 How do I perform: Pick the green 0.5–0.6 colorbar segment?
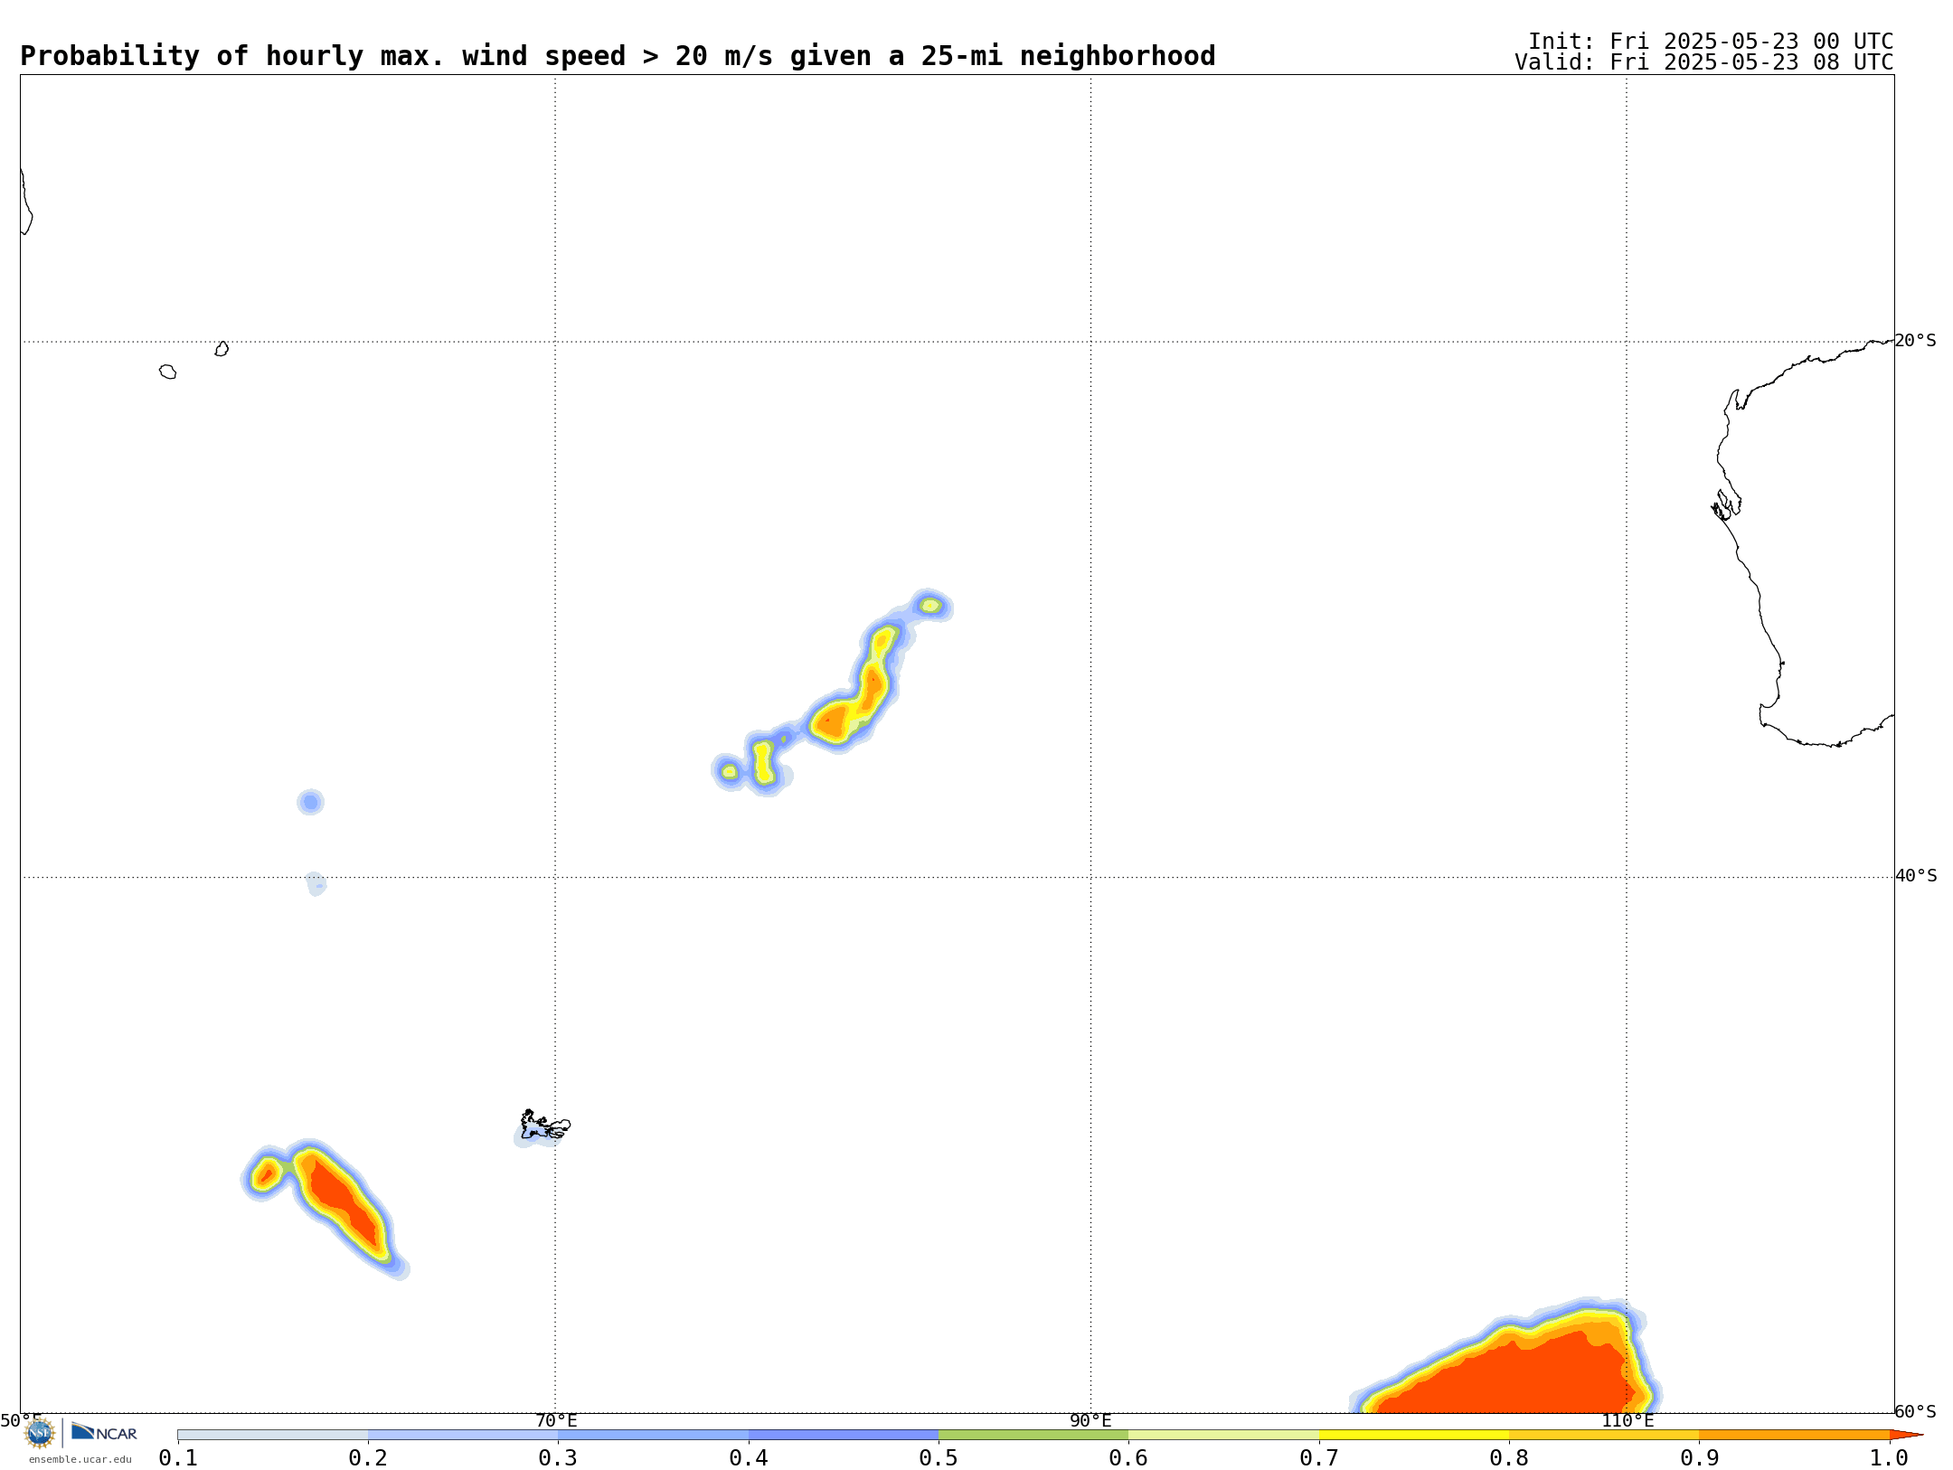tap(1033, 1435)
